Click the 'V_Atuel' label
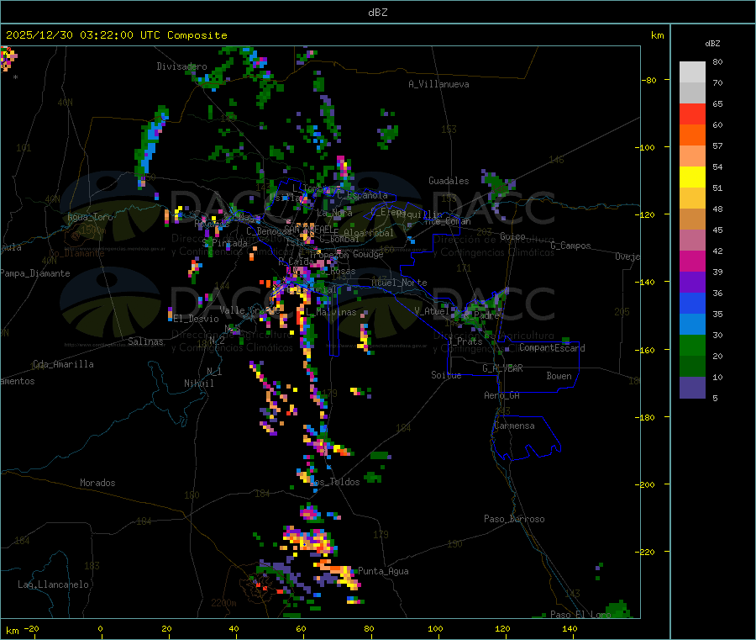The height and width of the screenshot is (640, 756). pos(432,311)
